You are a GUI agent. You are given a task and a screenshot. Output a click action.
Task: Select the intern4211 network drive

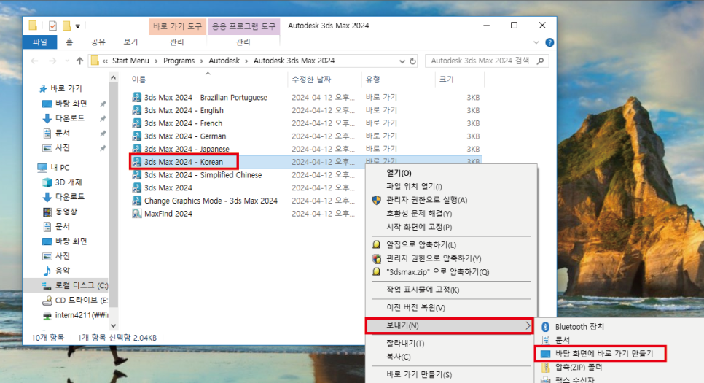coord(76,315)
